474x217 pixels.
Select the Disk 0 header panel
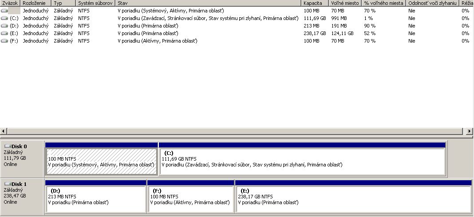pos(22,159)
